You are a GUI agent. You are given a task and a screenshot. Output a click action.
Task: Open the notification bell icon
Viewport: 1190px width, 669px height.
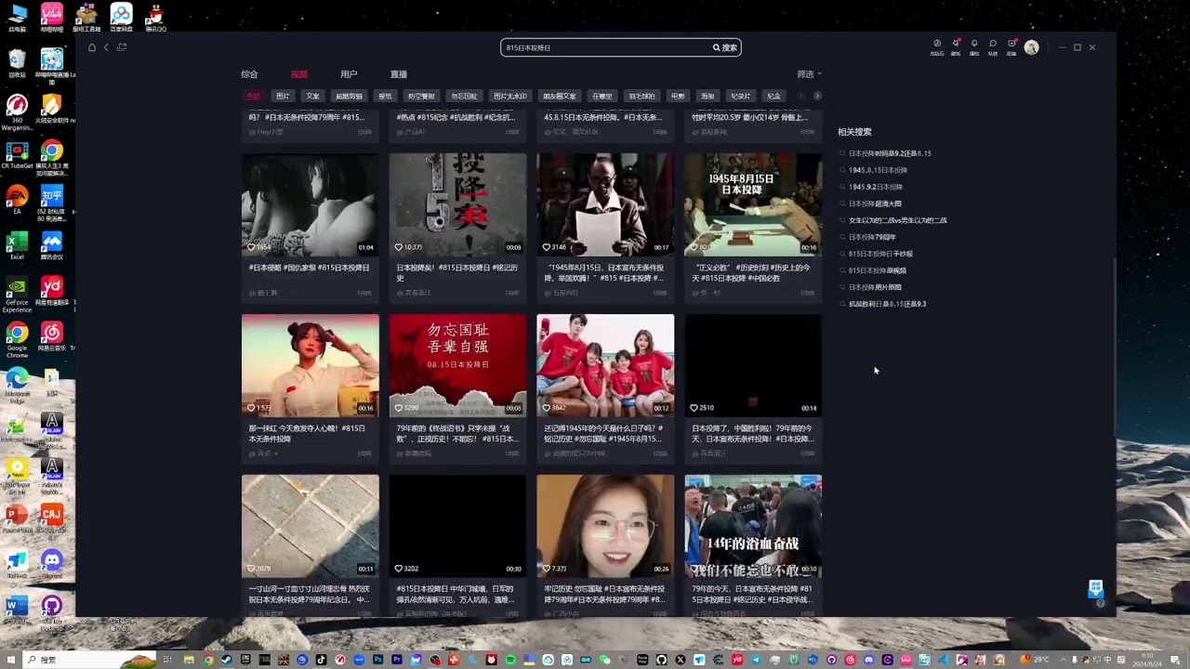click(974, 45)
